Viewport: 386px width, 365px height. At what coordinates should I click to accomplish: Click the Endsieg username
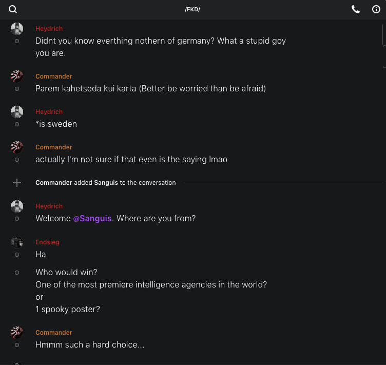47,242
